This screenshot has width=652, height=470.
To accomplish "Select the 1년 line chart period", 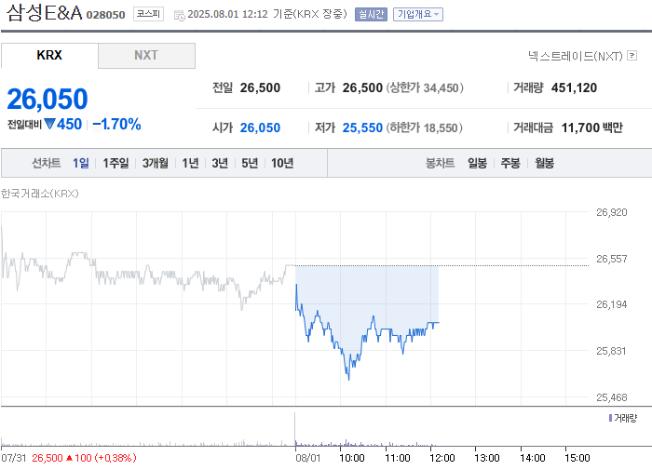I will click(190, 163).
